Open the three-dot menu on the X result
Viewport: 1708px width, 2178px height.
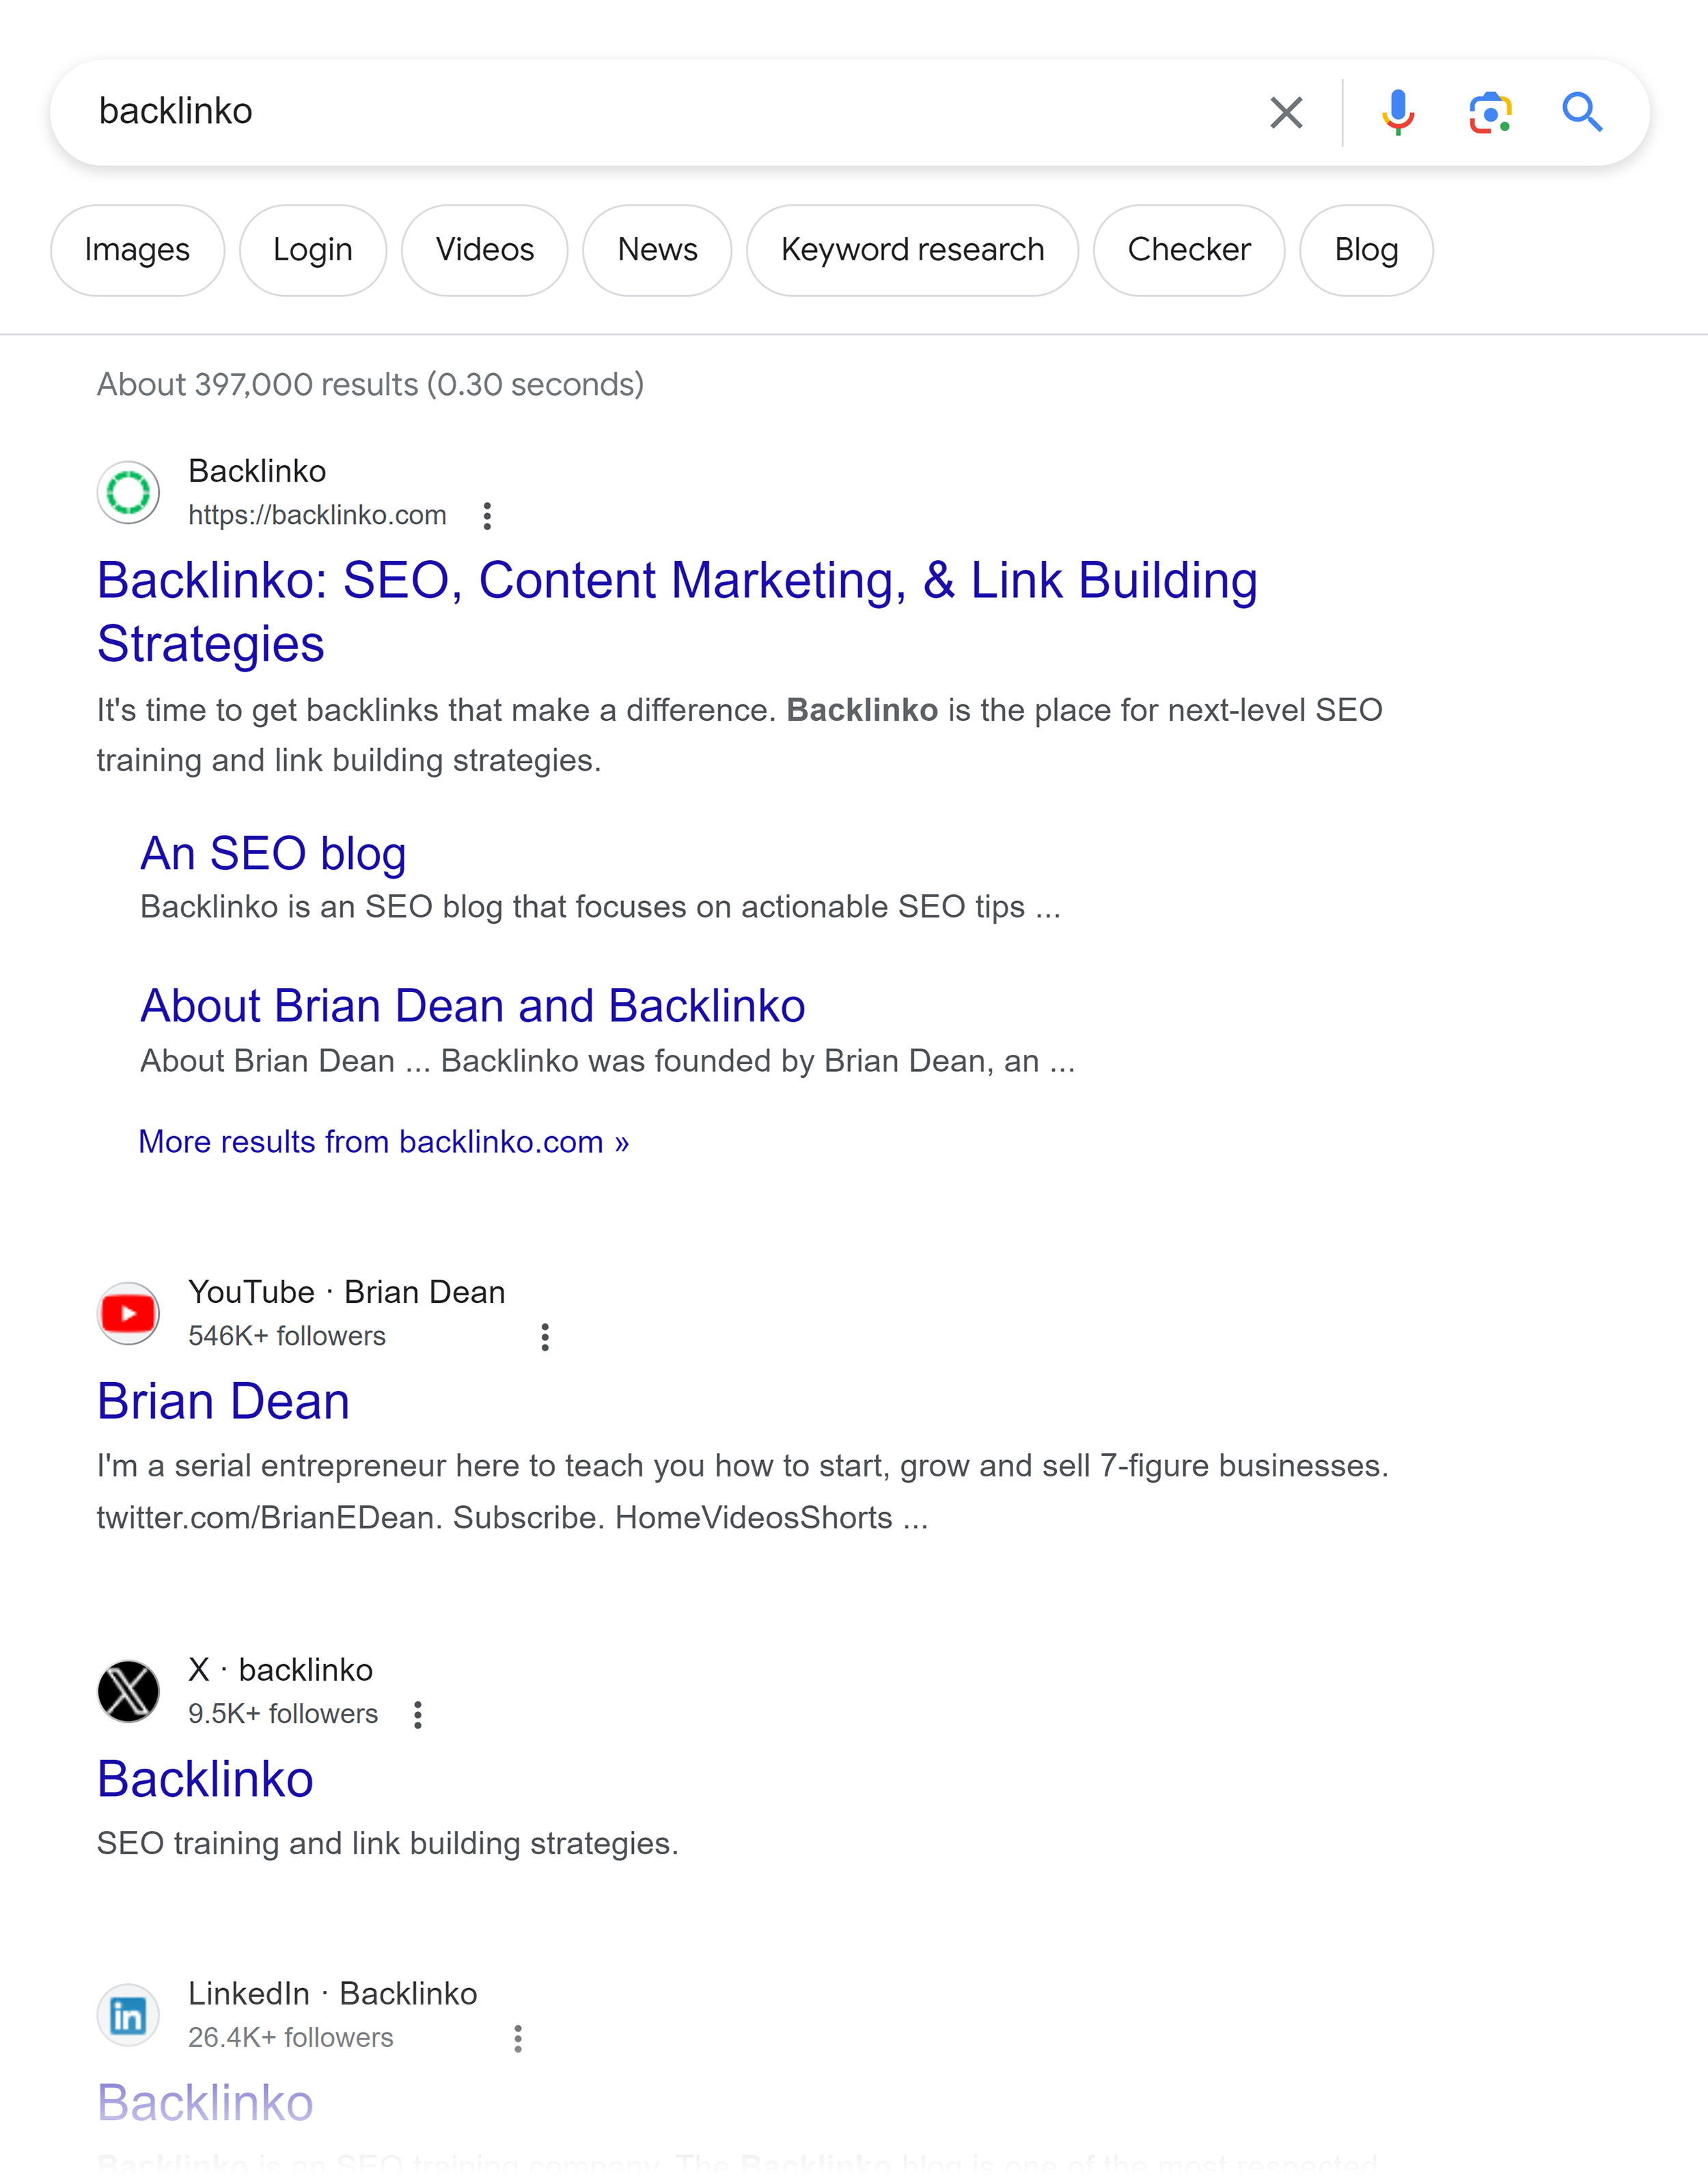(x=418, y=1715)
